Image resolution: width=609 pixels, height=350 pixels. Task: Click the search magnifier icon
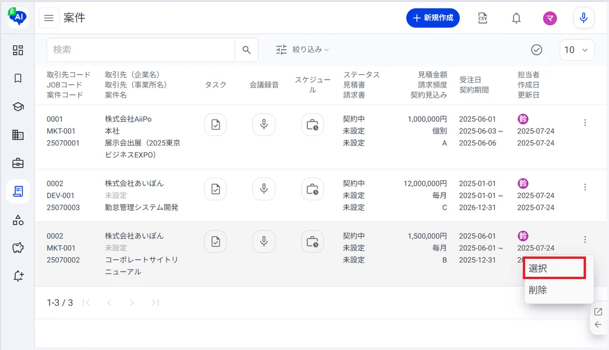246,50
